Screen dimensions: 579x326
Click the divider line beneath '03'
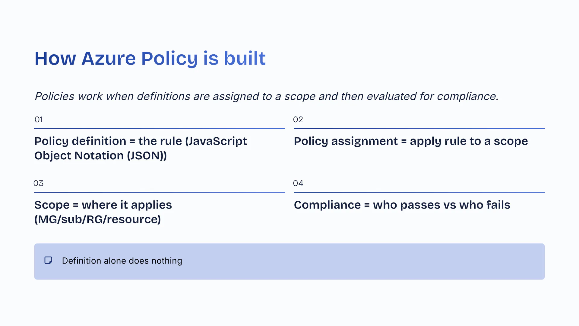(x=160, y=192)
